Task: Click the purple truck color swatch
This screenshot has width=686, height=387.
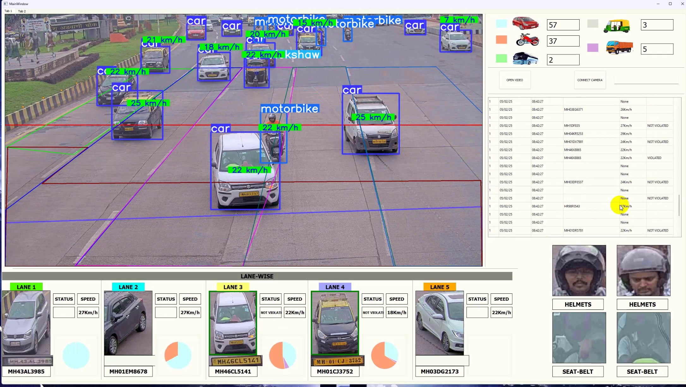Action: 593,48
